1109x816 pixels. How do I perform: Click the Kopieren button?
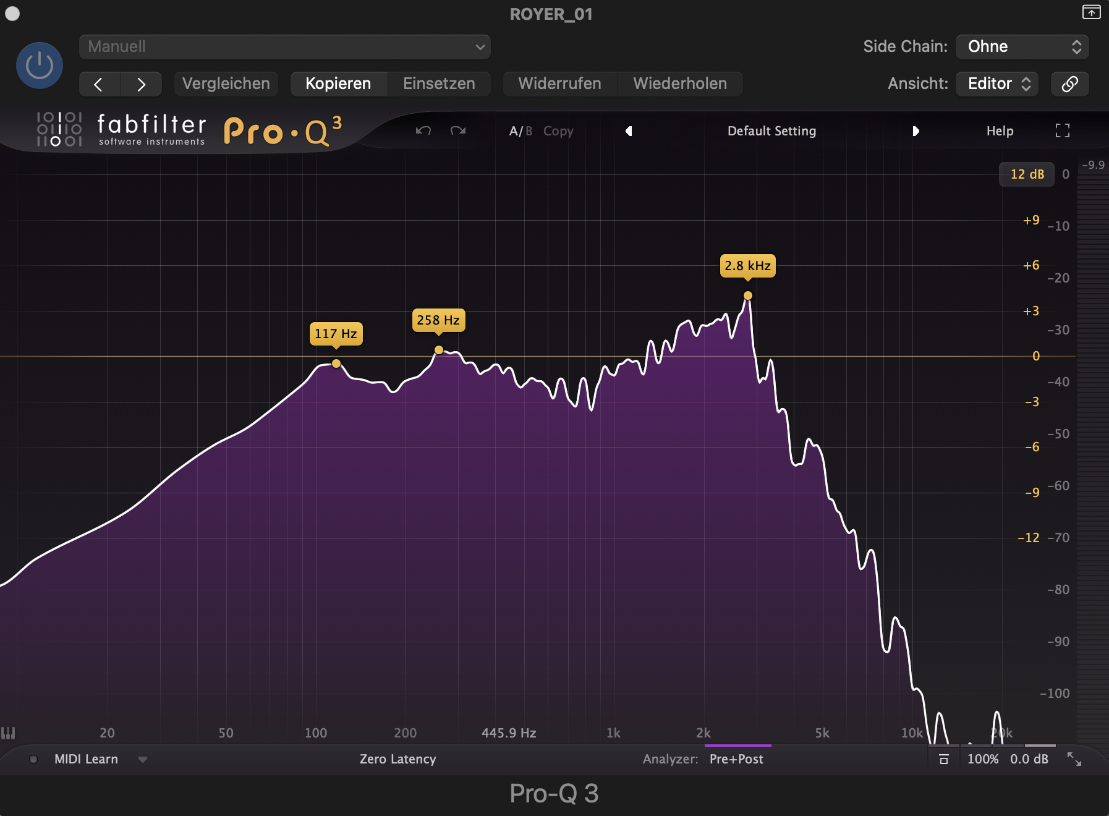coord(338,84)
